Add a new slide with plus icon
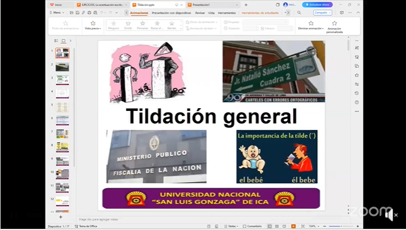406x230 pixels. tap(61, 217)
